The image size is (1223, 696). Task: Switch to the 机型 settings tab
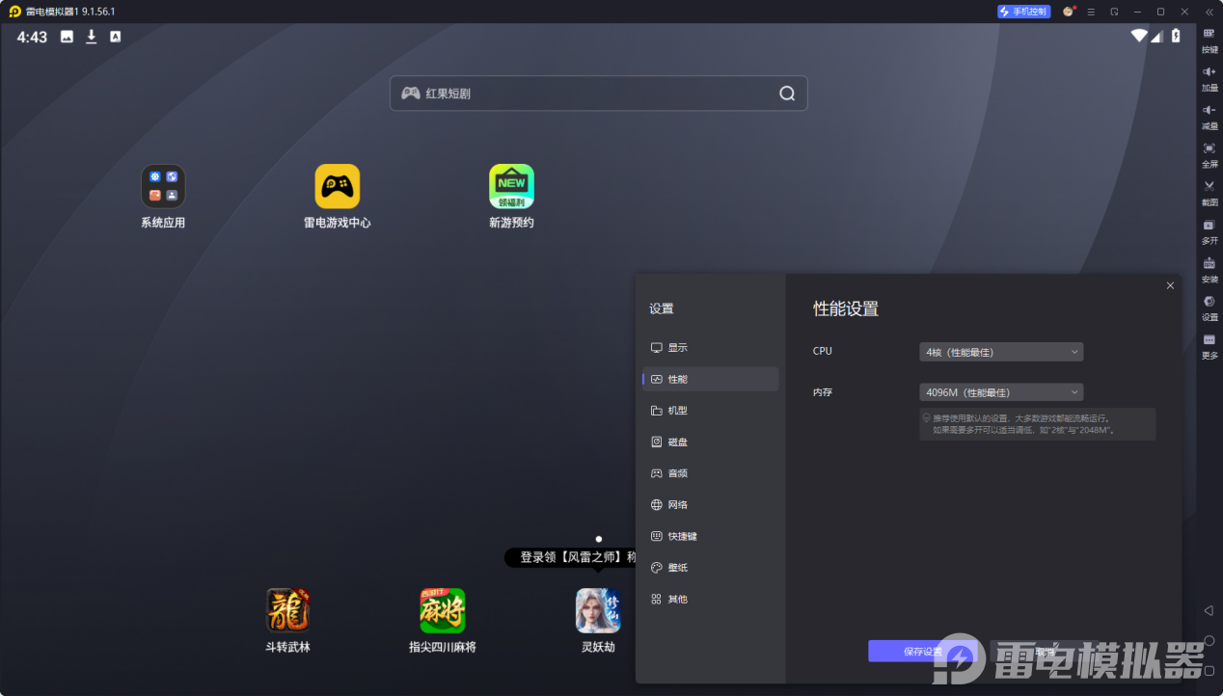coord(711,411)
